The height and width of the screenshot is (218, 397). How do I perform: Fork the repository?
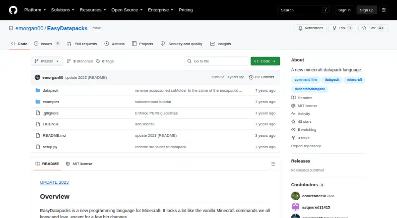click(x=342, y=28)
